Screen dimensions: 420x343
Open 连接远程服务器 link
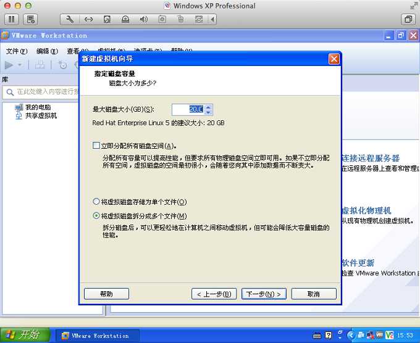point(371,158)
